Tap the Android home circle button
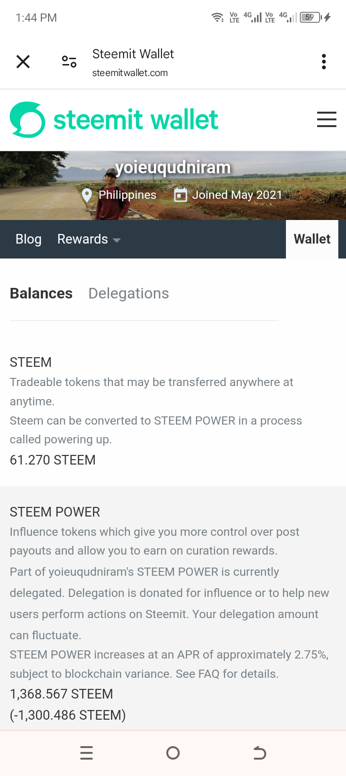This screenshot has width=346, height=776. click(173, 753)
